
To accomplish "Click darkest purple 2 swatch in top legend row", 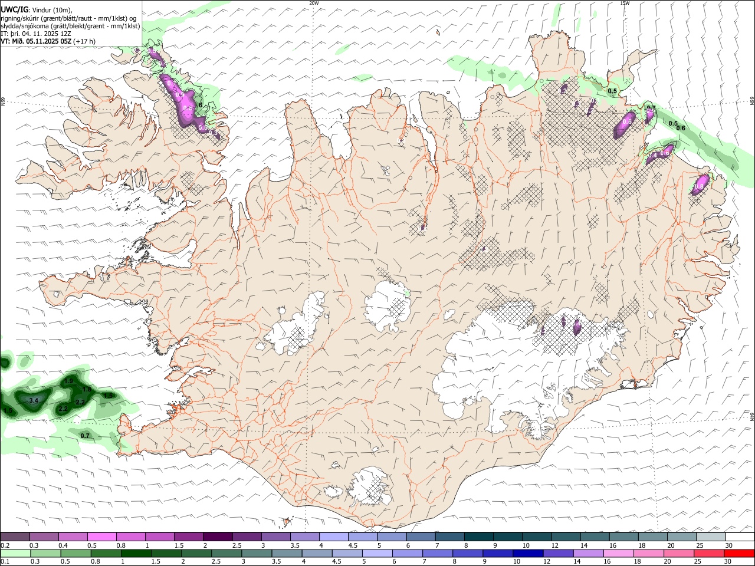I will (217, 537).
